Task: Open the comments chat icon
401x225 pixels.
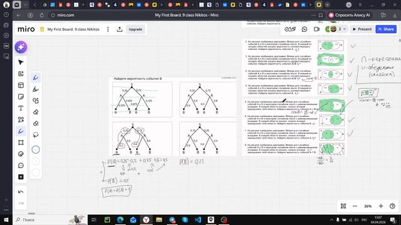Action: click(x=305, y=29)
